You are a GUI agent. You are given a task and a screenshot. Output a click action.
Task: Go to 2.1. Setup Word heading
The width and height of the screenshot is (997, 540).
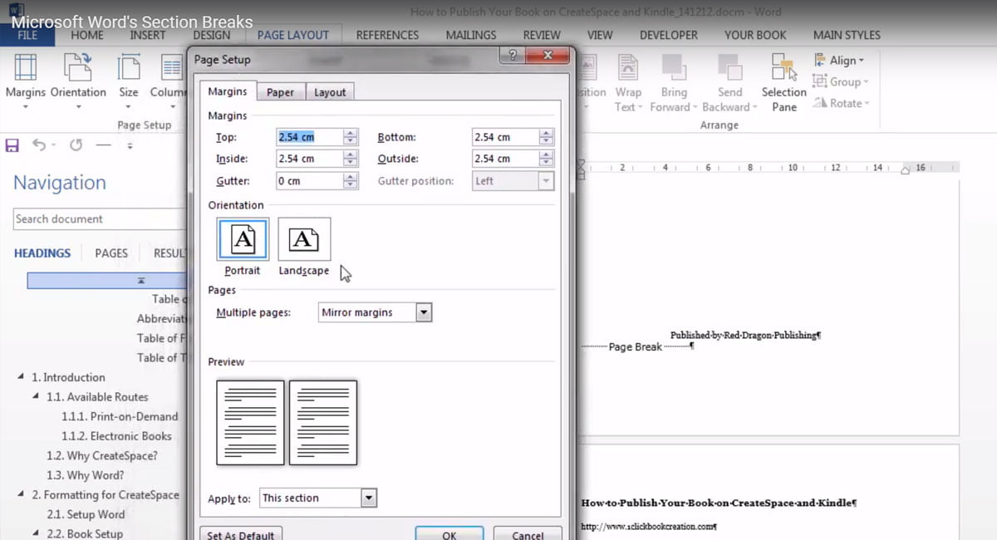pyautogui.click(x=86, y=514)
